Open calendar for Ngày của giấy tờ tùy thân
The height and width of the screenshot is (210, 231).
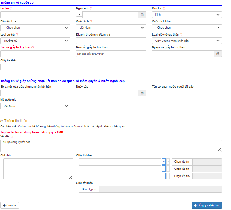coord(218,54)
